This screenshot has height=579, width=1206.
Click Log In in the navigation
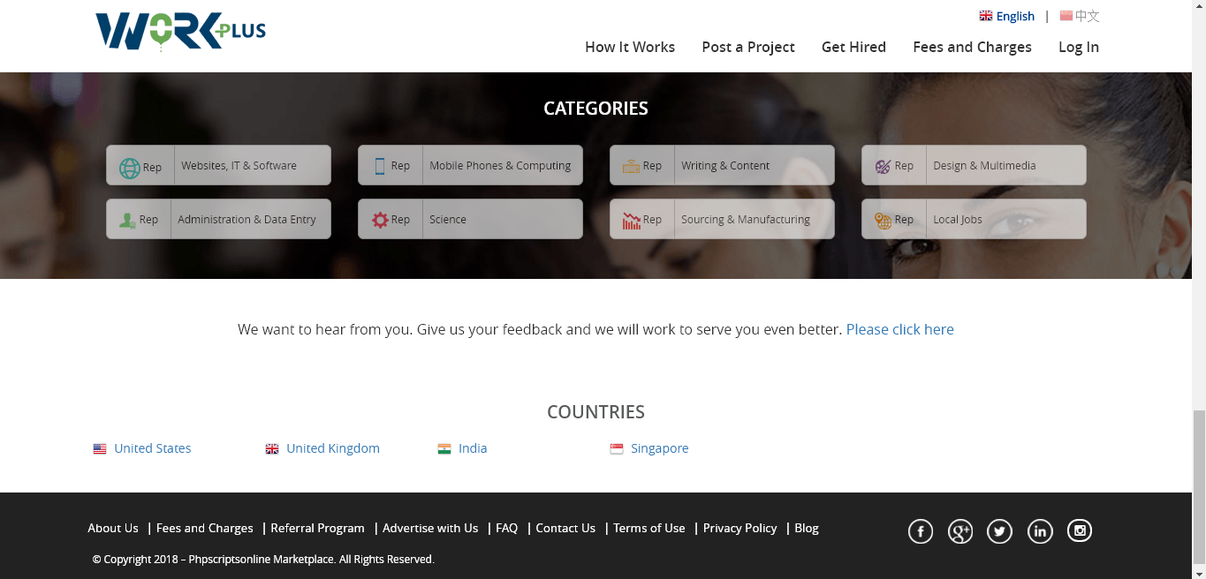pos(1079,47)
